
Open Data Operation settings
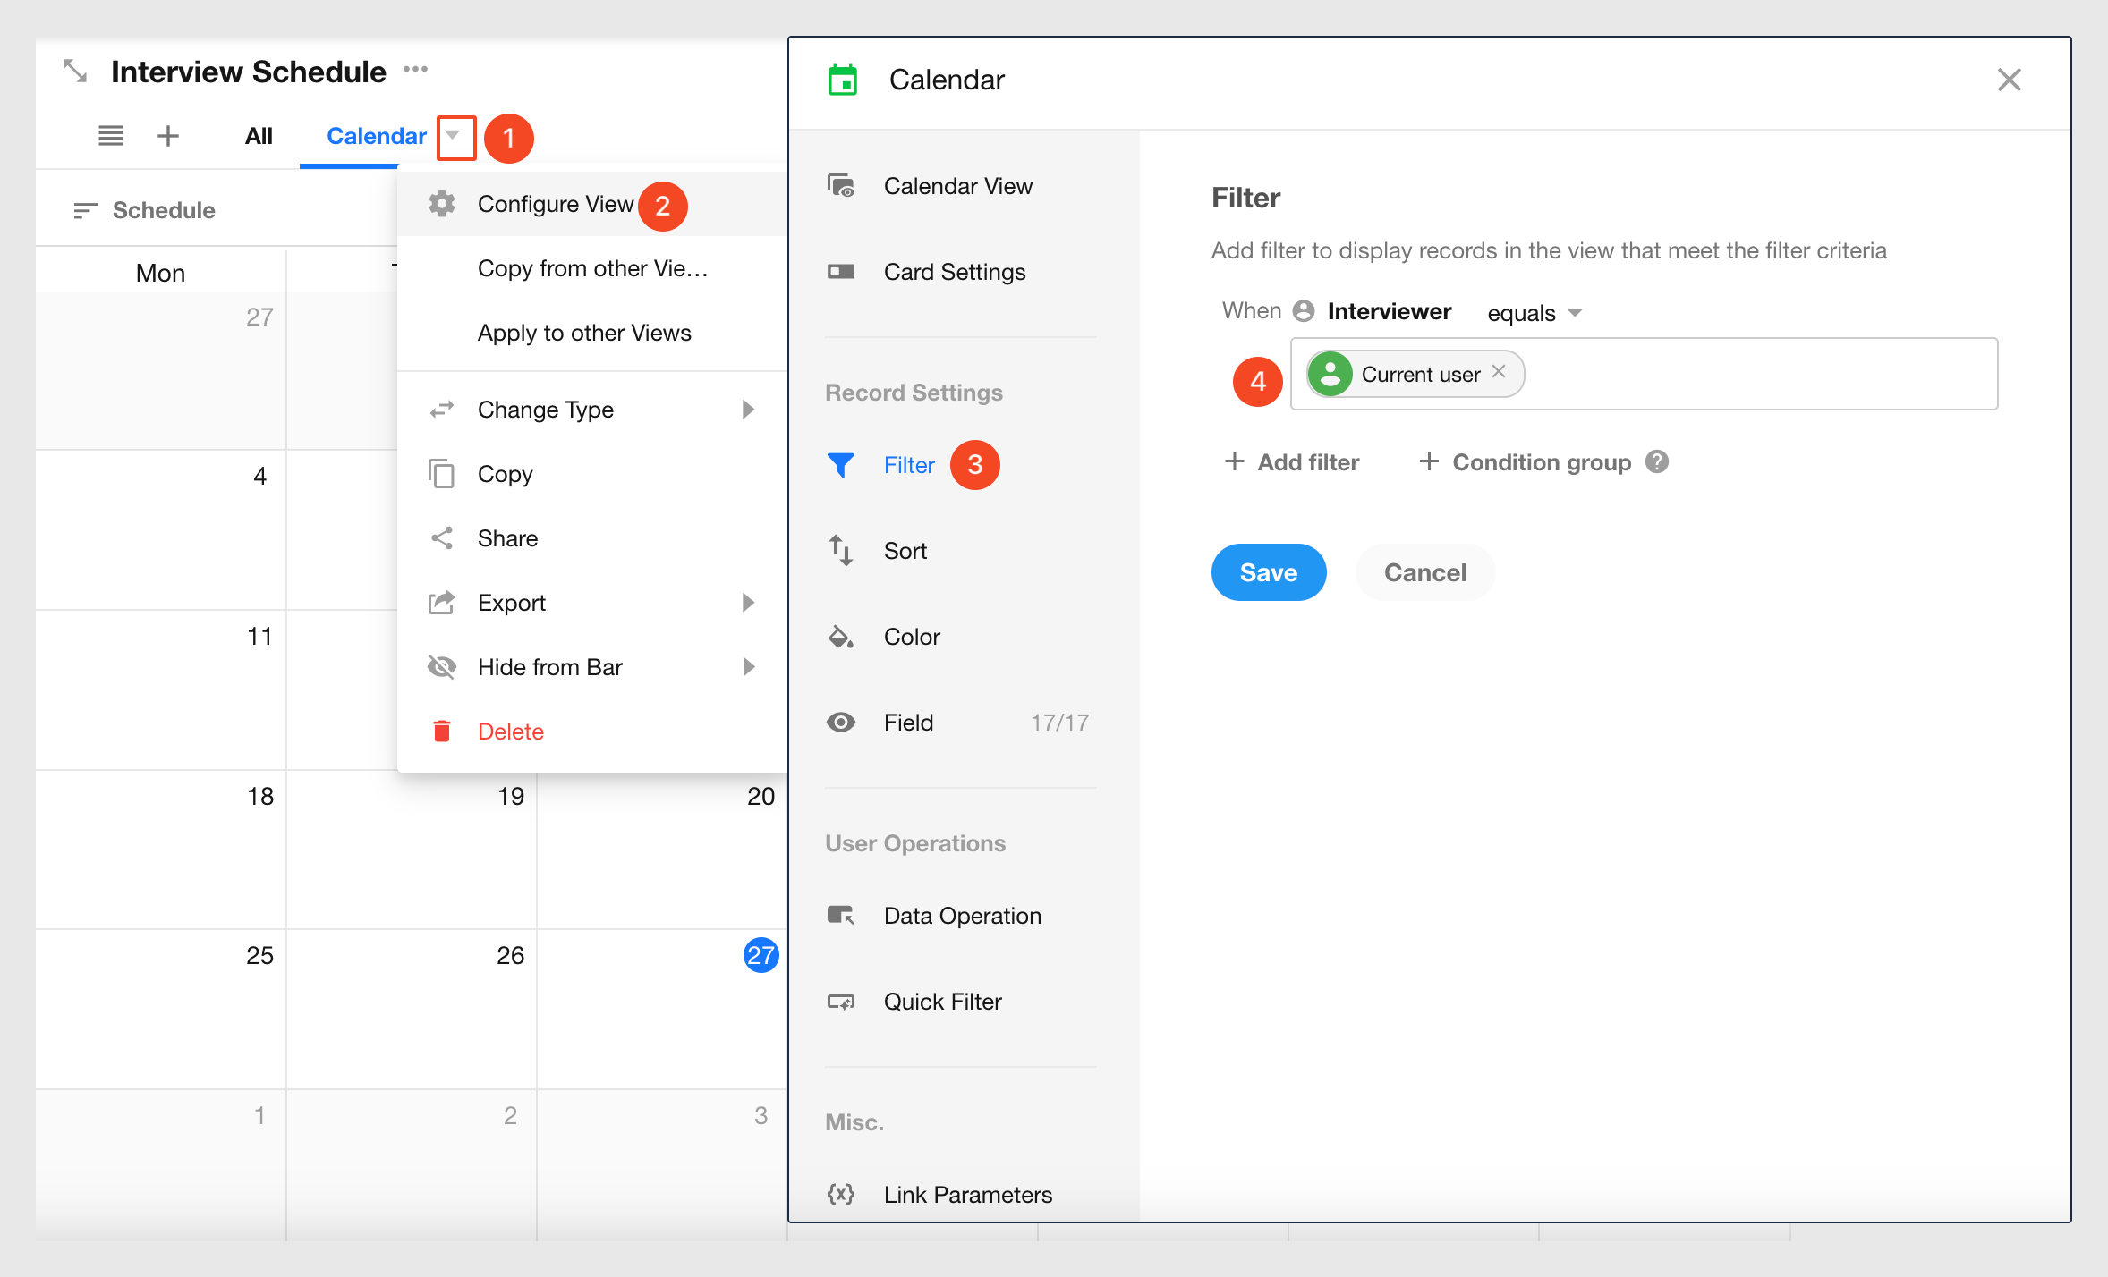[x=963, y=916]
